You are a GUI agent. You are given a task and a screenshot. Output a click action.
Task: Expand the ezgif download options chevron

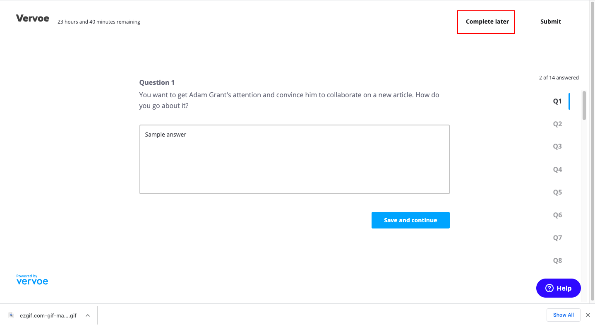click(x=88, y=315)
